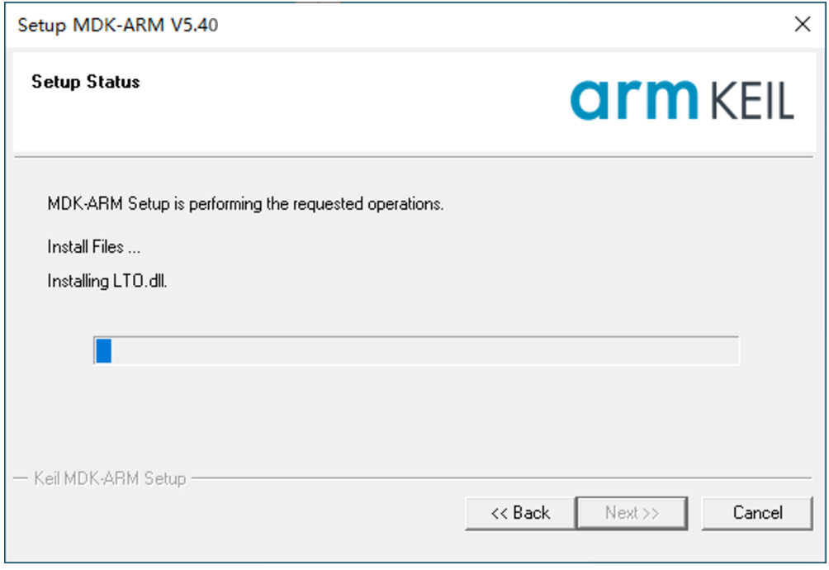Screen dimensions: 829x570
Task: Click the Installing LTO.dll. status text
Action: click(x=107, y=281)
